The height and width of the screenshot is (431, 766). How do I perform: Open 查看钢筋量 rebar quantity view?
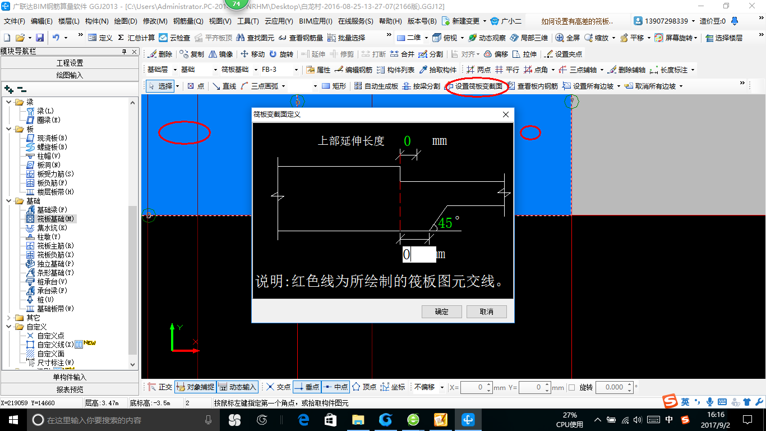coord(300,38)
